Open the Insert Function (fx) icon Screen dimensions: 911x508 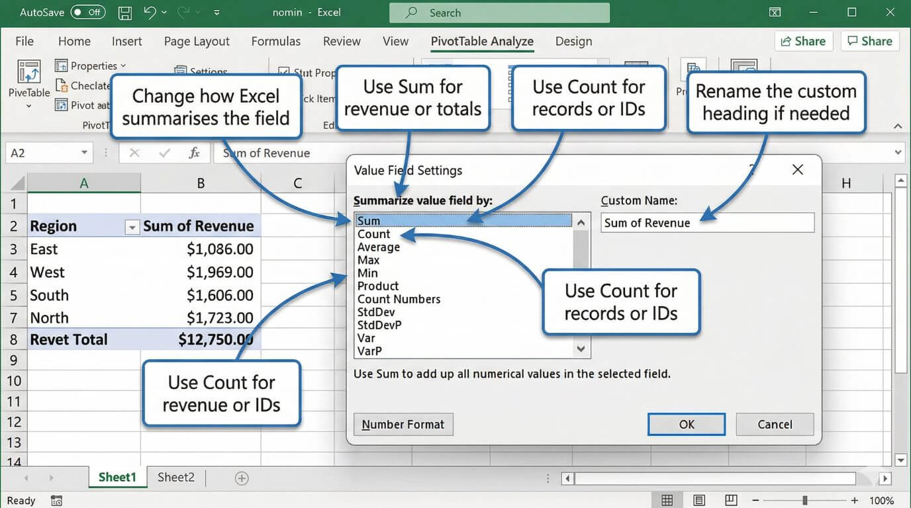pos(194,153)
